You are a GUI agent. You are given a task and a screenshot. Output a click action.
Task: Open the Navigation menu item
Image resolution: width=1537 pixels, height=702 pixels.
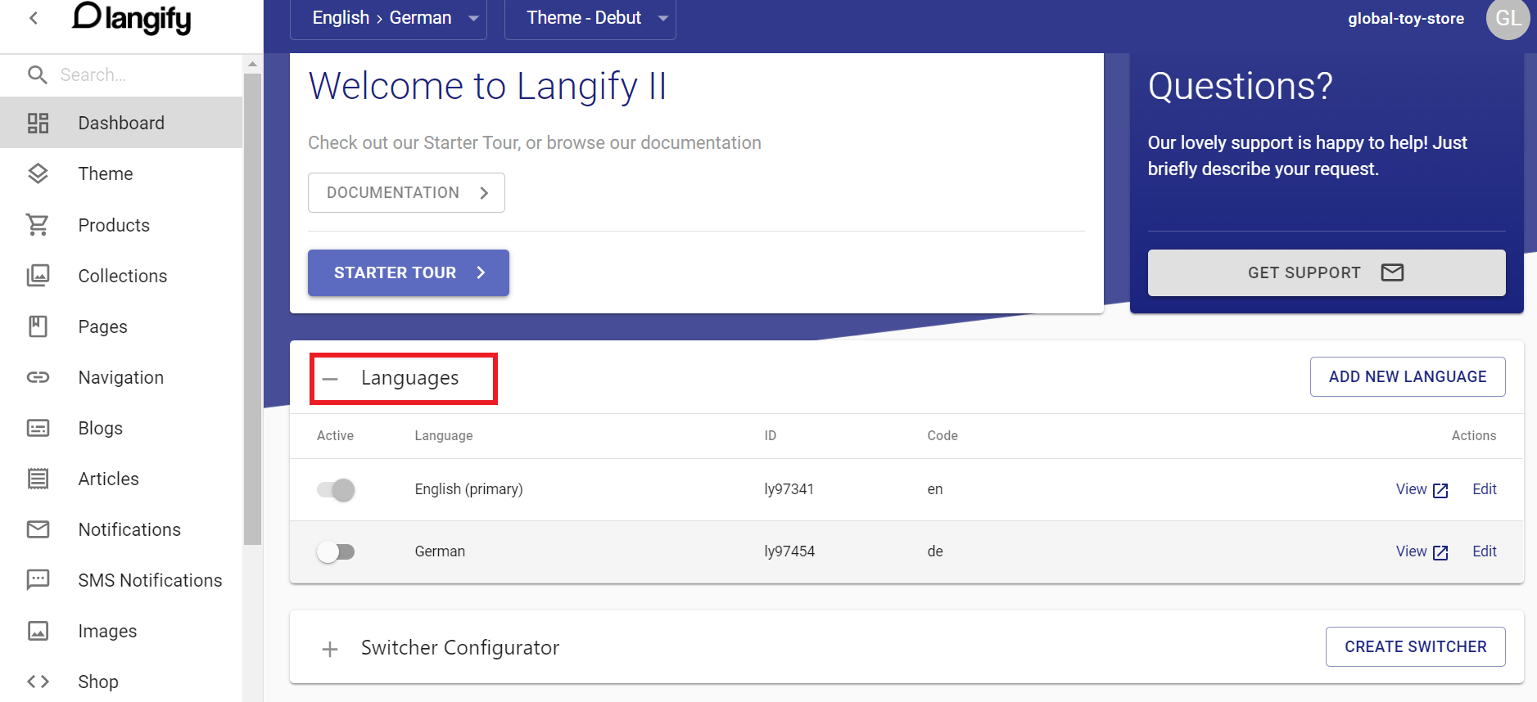(x=121, y=377)
